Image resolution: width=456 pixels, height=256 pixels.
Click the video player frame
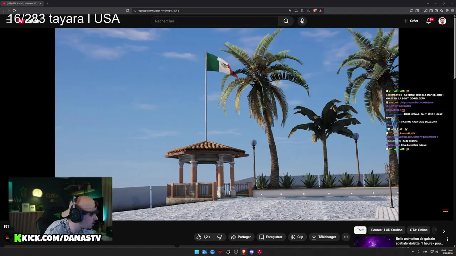(x=227, y=124)
